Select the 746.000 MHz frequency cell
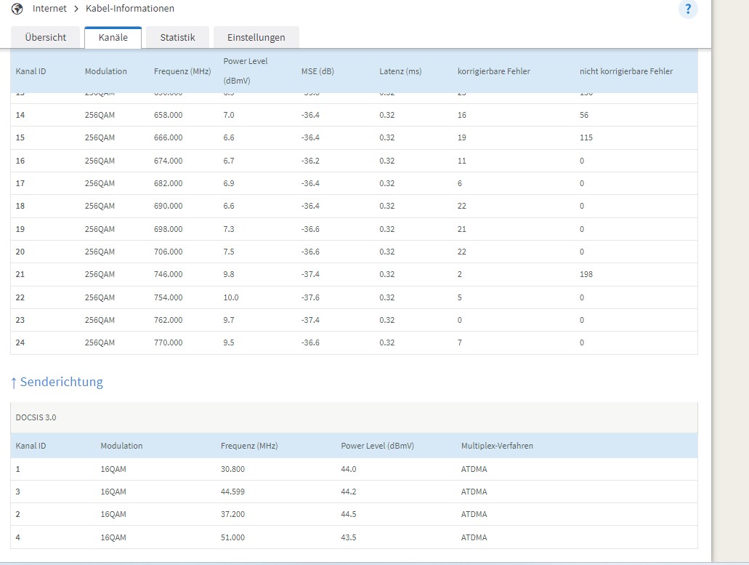The width and height of the screenshot is (749, 565). [x=168, y=274]
